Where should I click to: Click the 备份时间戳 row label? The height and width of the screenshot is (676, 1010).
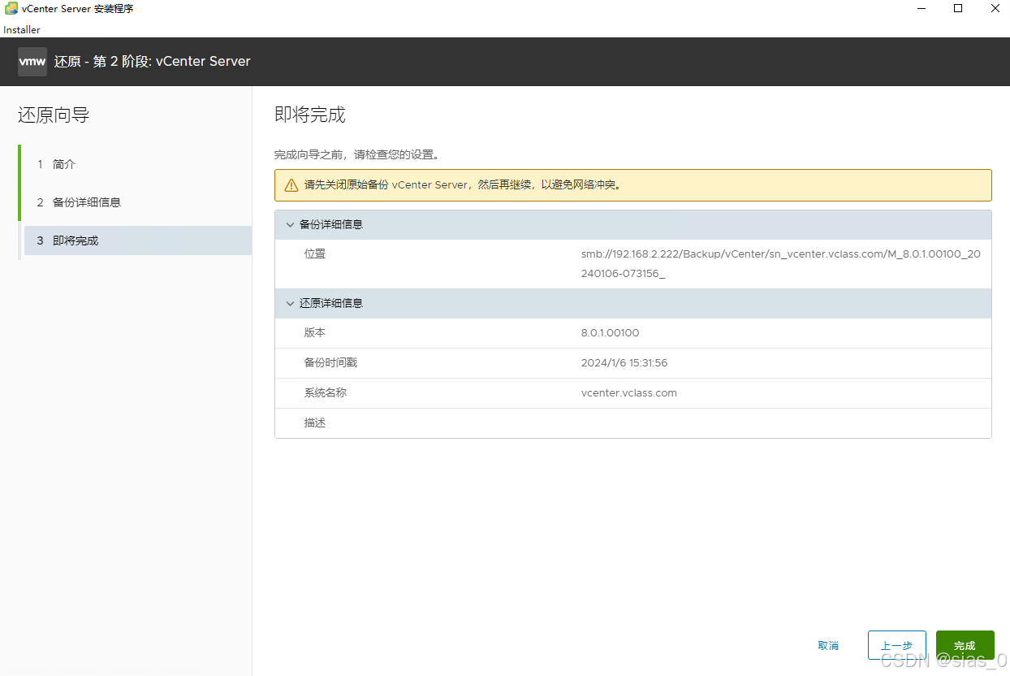(330, 363)
